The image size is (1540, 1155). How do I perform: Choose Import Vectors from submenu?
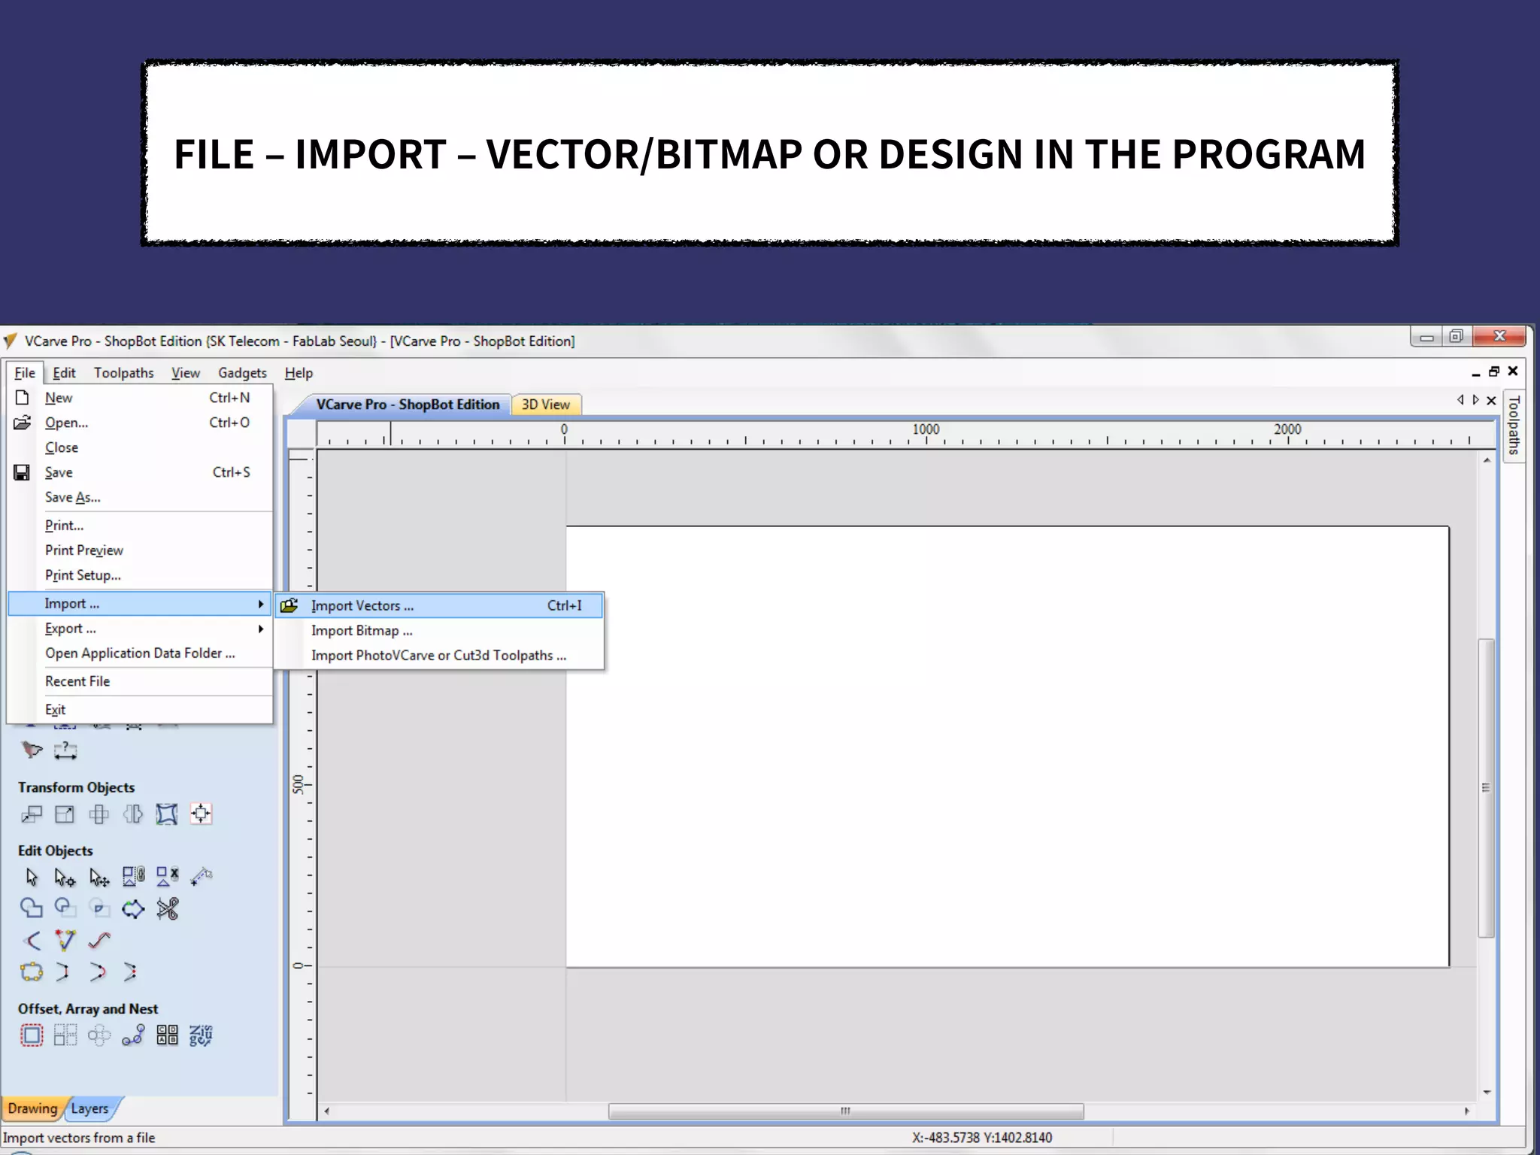click(362, 606)
